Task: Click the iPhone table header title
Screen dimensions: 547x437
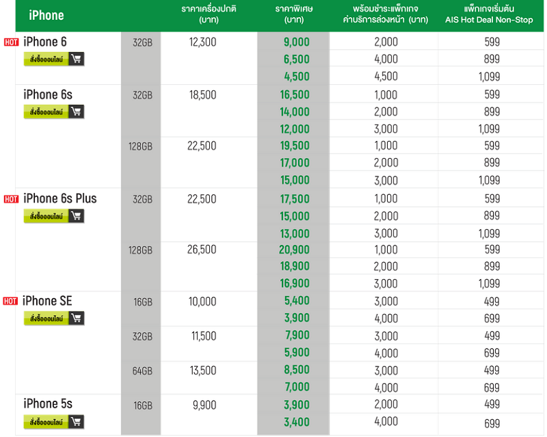Action: click(46, 15)
